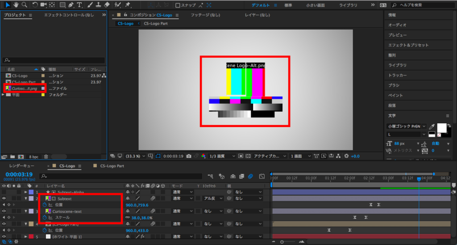
Task: Switch to the レンダーキュー tab
Action: pos(18,166)
